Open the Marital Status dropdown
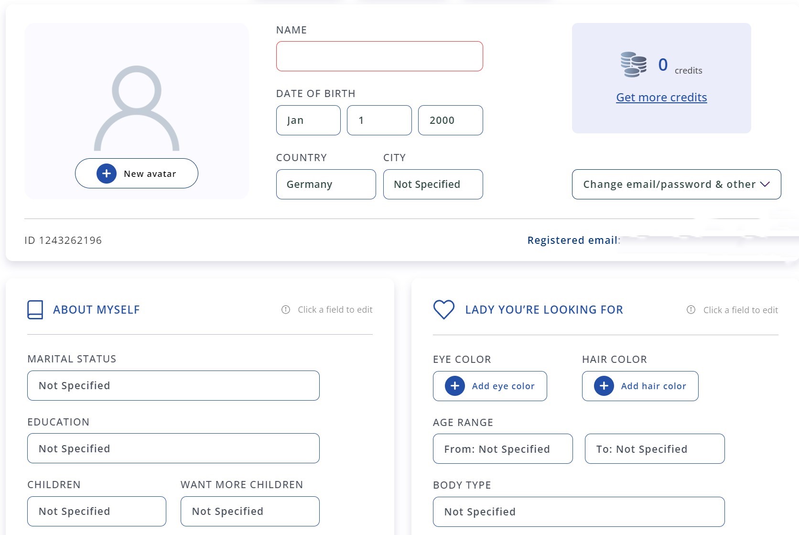799x535 pixels. [173, 385]
